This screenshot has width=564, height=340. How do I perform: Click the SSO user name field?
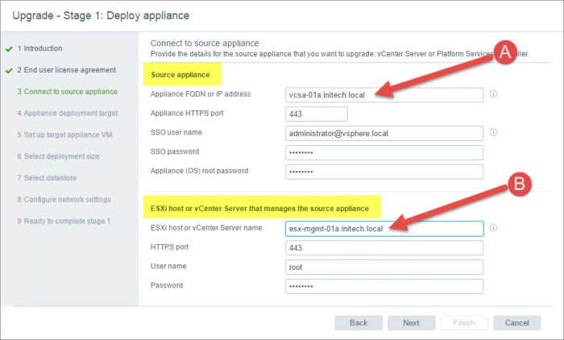point(384,134)
